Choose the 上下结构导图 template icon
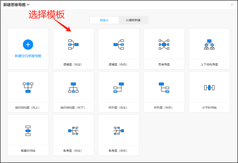The width and height of the screenshot is (238, 163). pos(209,44)
